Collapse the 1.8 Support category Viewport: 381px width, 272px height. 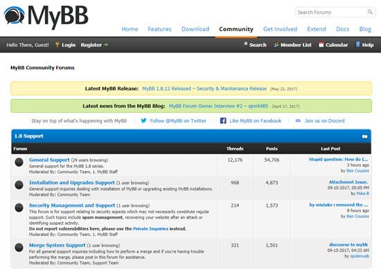364,136
